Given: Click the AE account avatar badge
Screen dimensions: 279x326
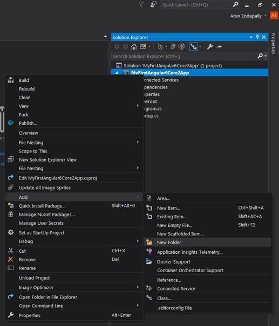Looking at the screenshot, I should pos(274,16).
